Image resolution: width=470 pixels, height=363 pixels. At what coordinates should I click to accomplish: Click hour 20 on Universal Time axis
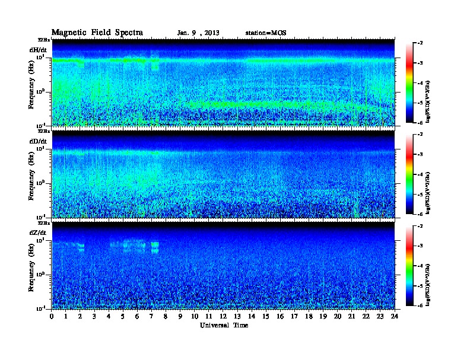point(338,317)
